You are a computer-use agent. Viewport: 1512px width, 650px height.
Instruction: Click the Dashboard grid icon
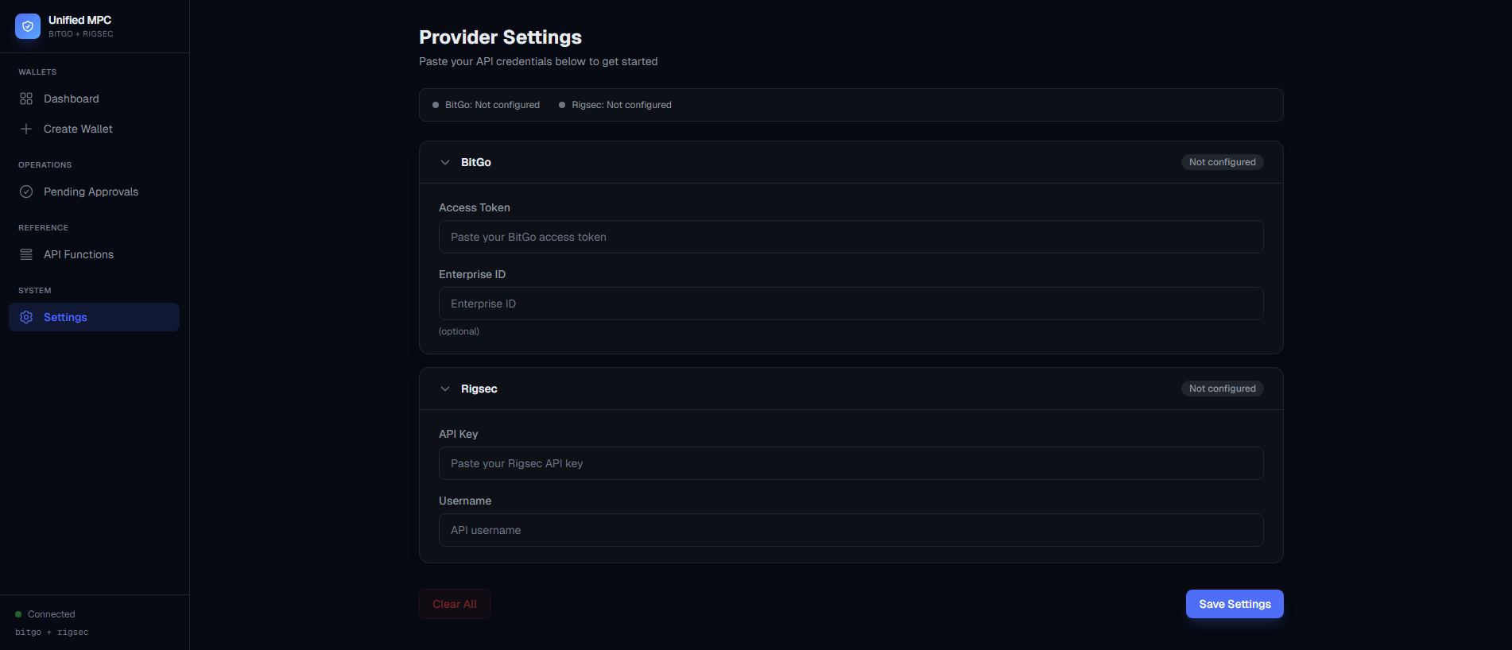click(26, 99)
